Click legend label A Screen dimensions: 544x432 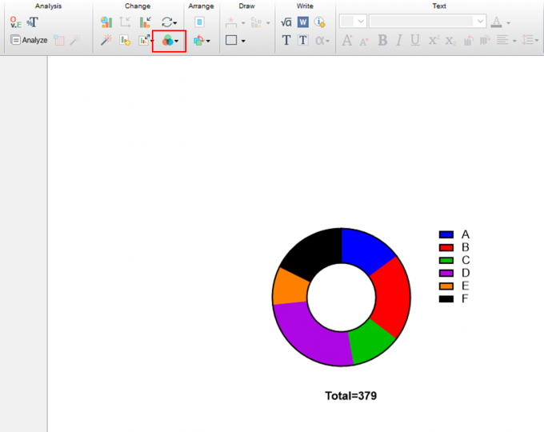click(x=466, y=234)
